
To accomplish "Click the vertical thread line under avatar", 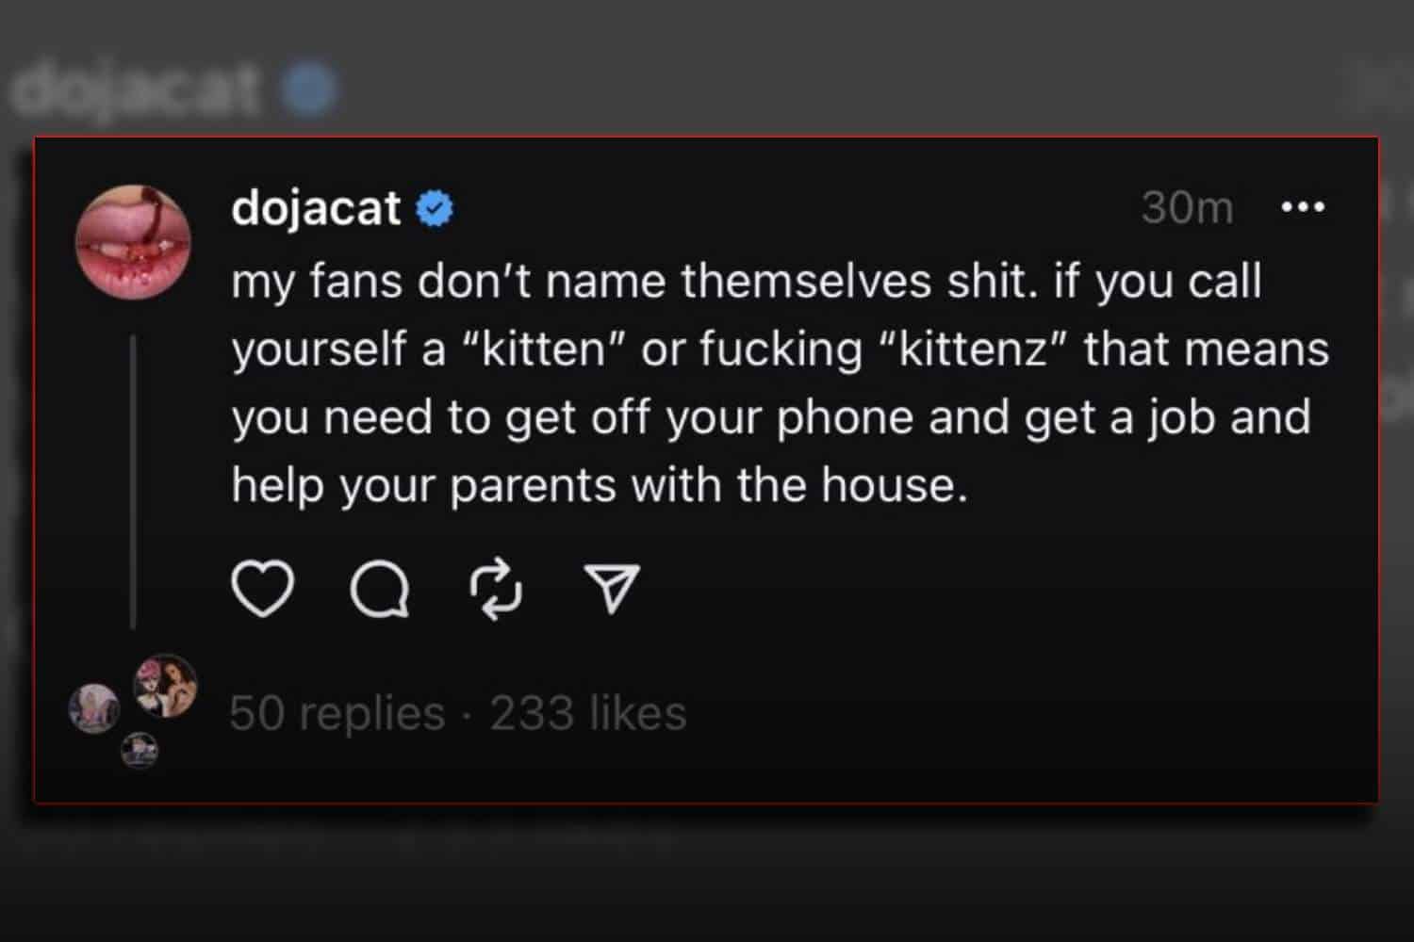I will pyautogui.click(x=133, y=480).
